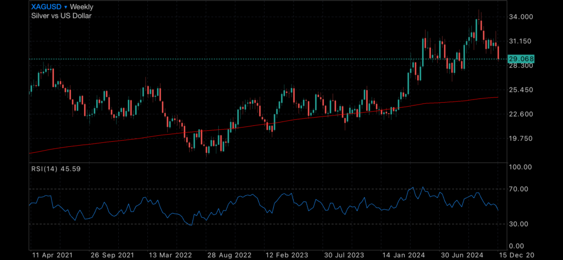Select the RSI 100.00 scale label
The width and height of the screenshot is (563, 260).
pos(521,167)
